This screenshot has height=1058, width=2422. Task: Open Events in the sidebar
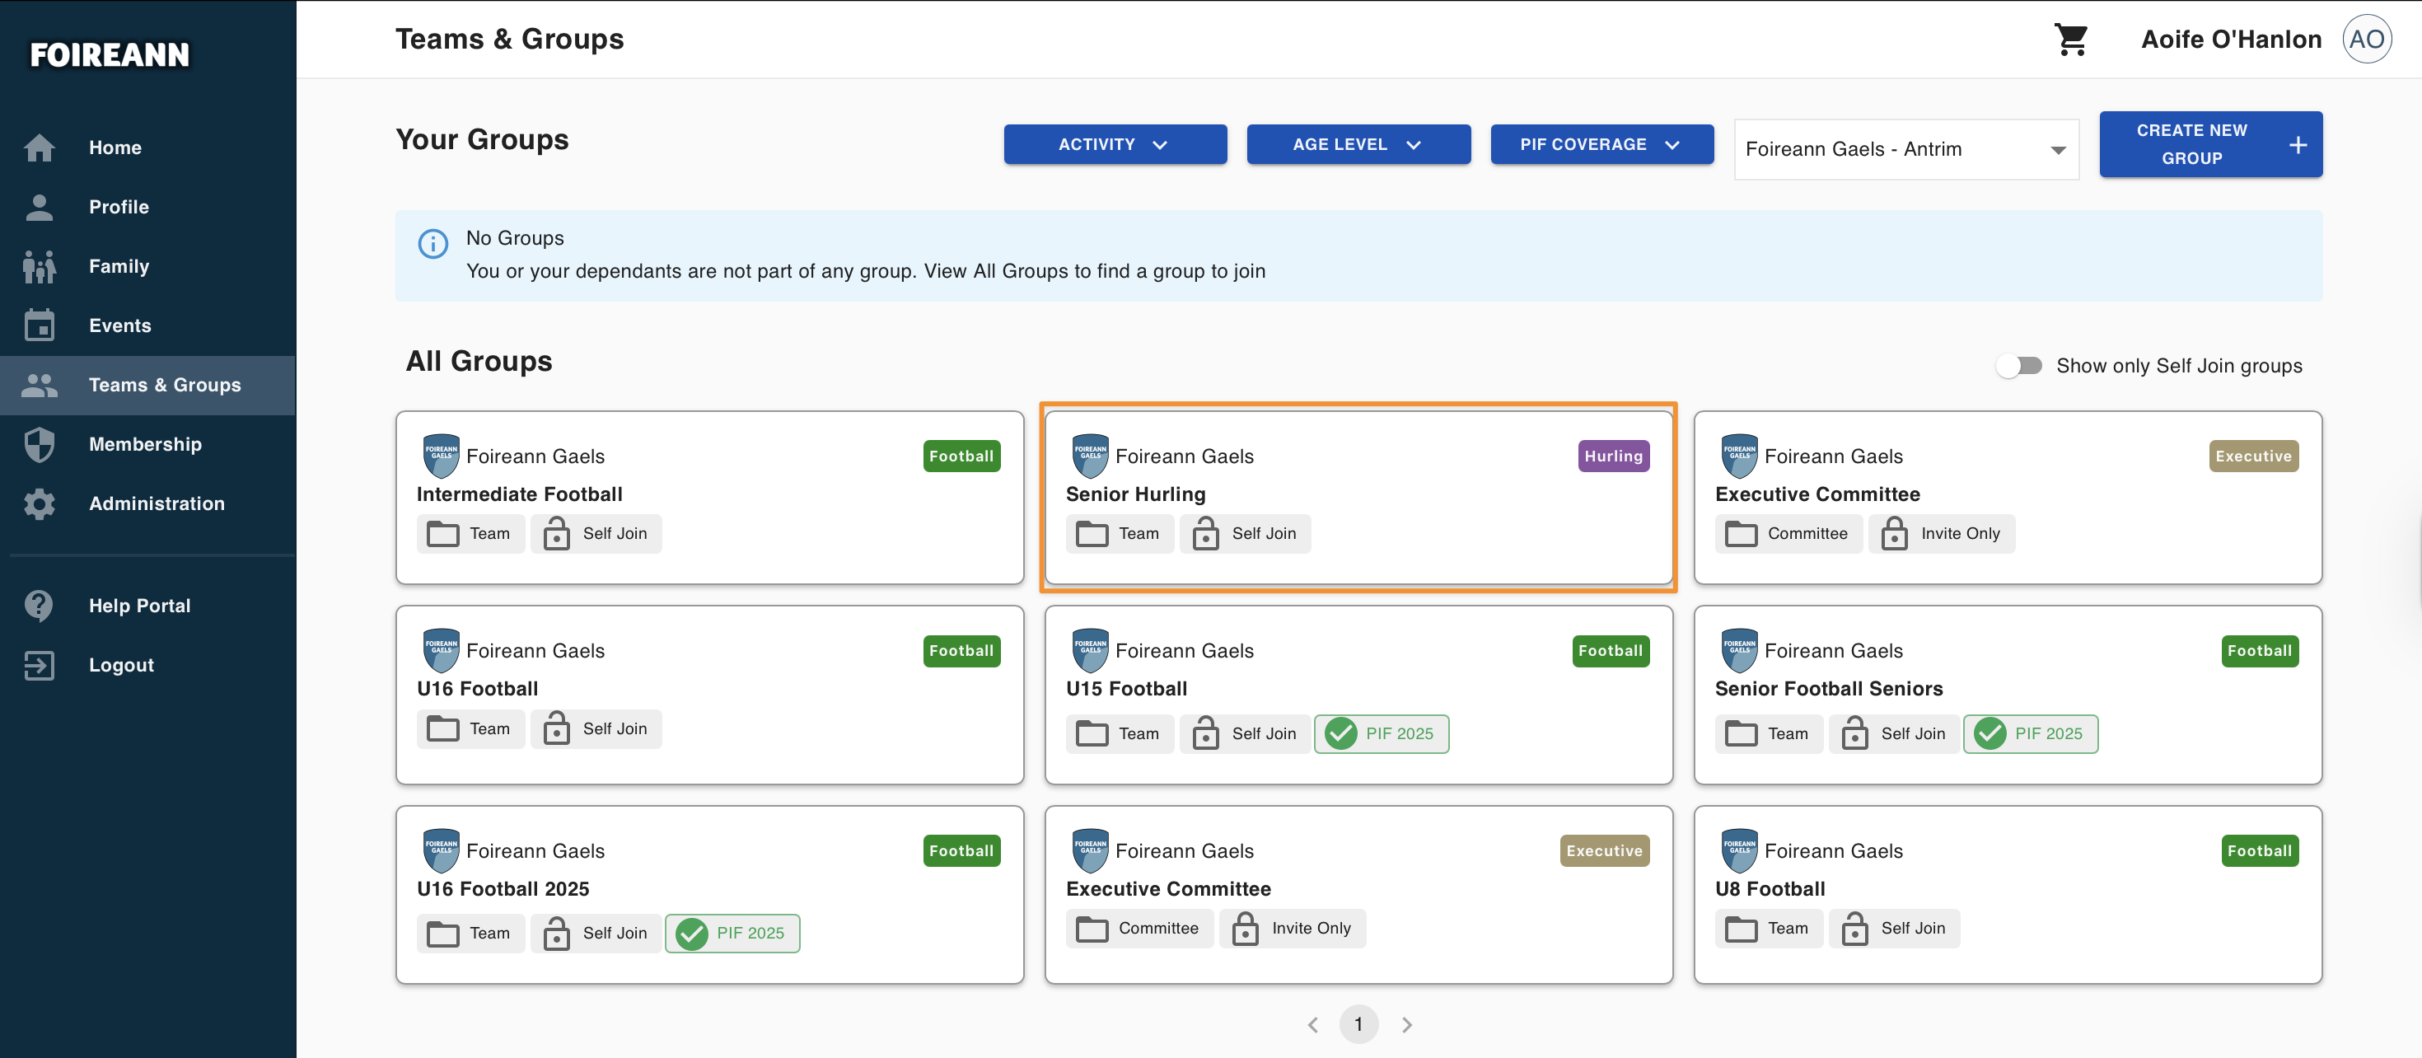click(147, 325)
